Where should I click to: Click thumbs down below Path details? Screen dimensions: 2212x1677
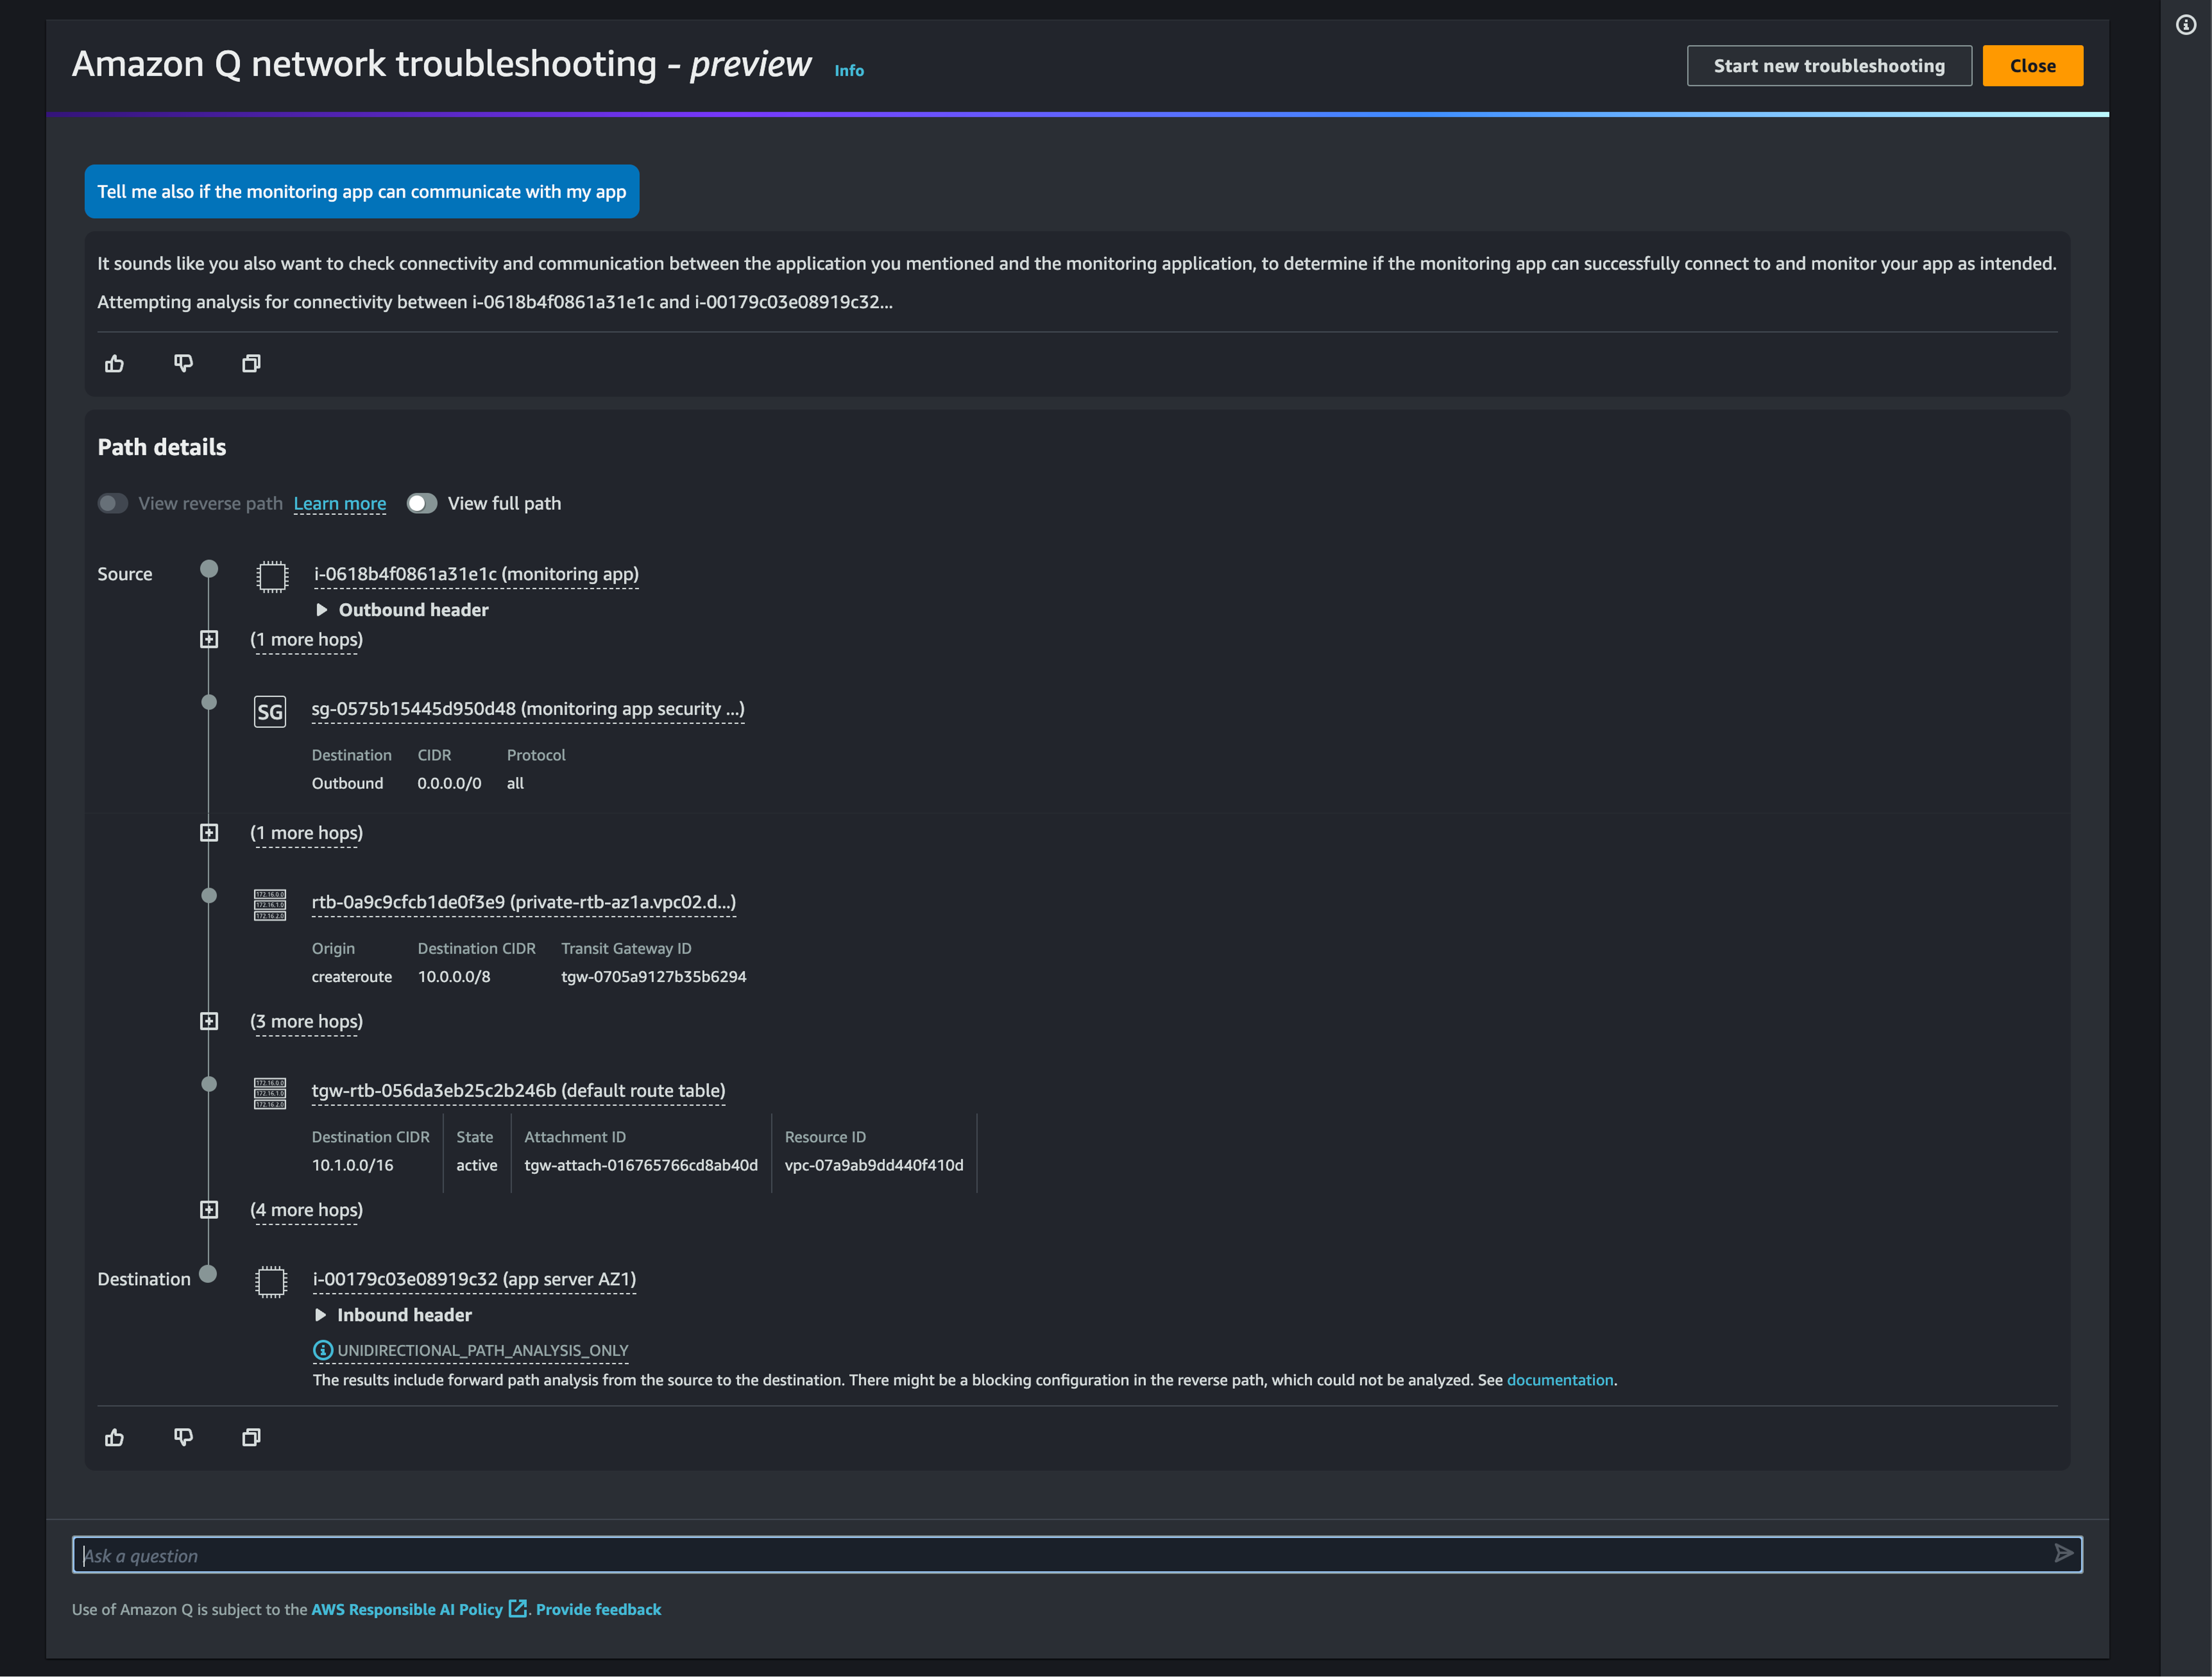(x=183, y=1437)
